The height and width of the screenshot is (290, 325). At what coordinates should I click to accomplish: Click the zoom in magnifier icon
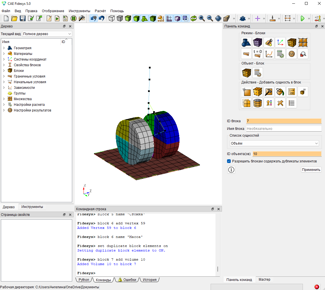point(202,18)
